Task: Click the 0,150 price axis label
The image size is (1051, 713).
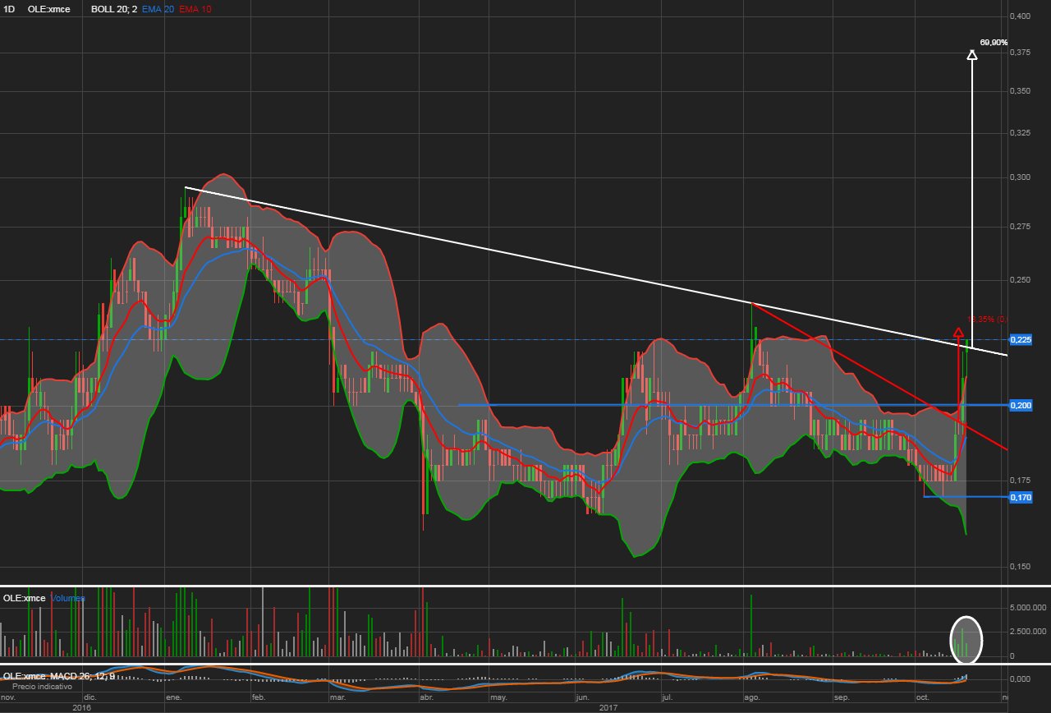Action: tap(1021, 567)
